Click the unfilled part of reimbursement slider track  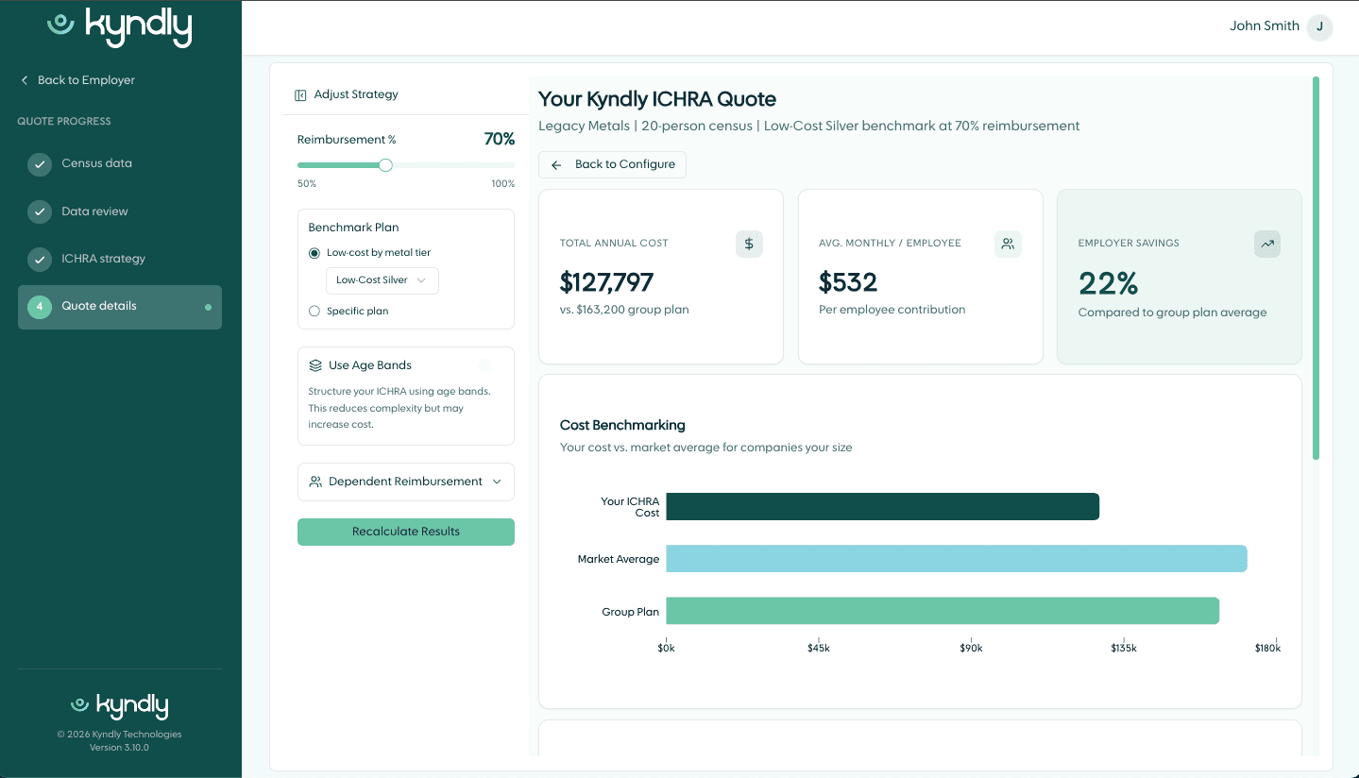[453, 165]
